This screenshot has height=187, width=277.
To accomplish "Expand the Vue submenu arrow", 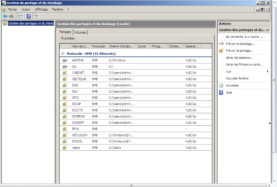I will [268, 71].
